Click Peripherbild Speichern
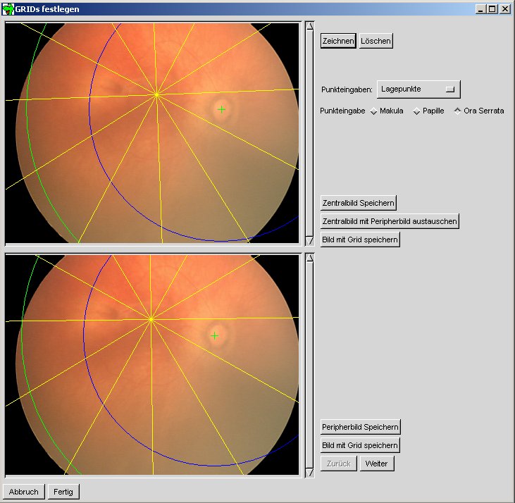This screenshot has width=515, height=503. click(x=360, y=427)
